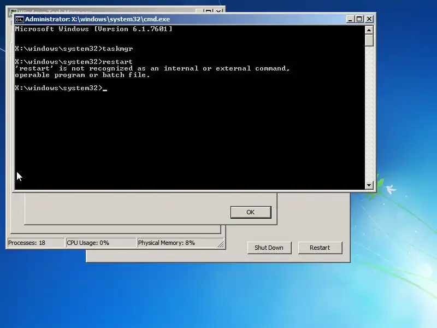437x328 pixels.
Task: Click the "operable program or batch file." line
Action: (82, 75)
